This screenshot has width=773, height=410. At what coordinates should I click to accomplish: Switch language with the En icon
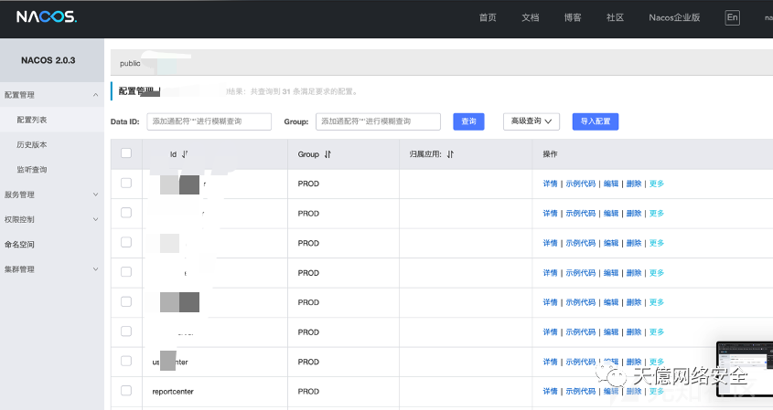[x=732, y=17]
